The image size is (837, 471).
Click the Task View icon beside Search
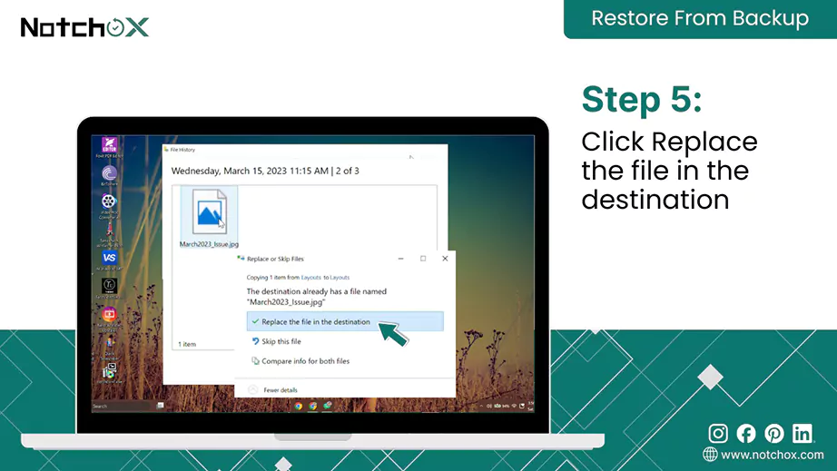click(x=160, y=406)
